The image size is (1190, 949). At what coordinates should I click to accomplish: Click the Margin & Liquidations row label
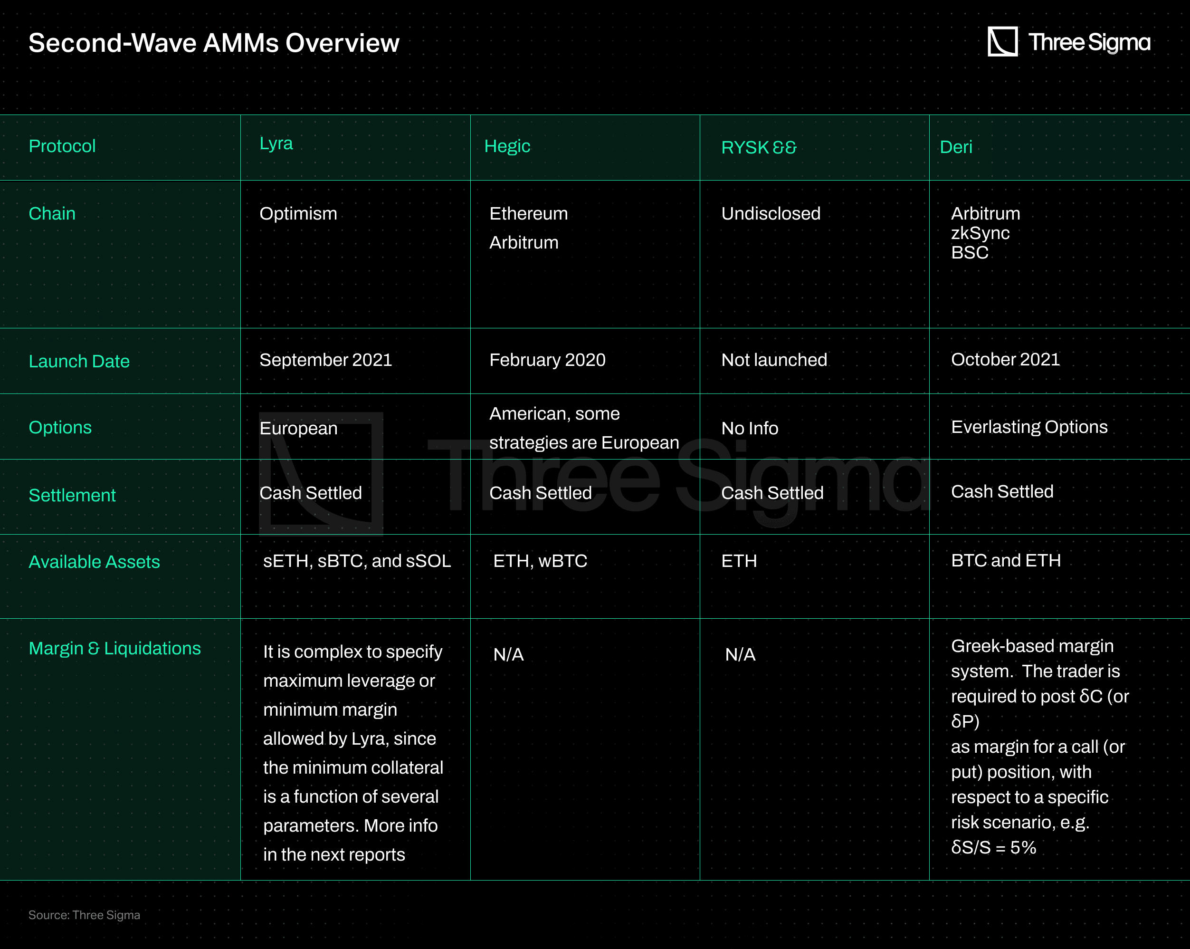[114, 648]
